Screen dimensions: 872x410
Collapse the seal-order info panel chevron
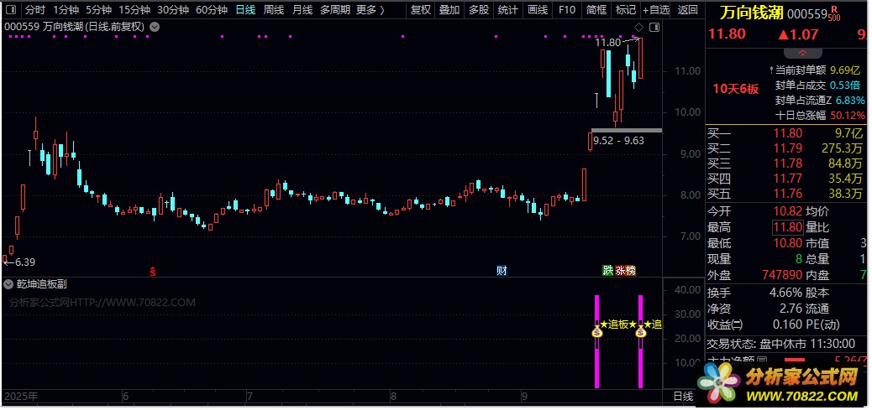[802, 54]
